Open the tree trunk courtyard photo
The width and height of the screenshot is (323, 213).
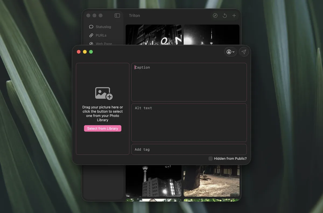212,181
